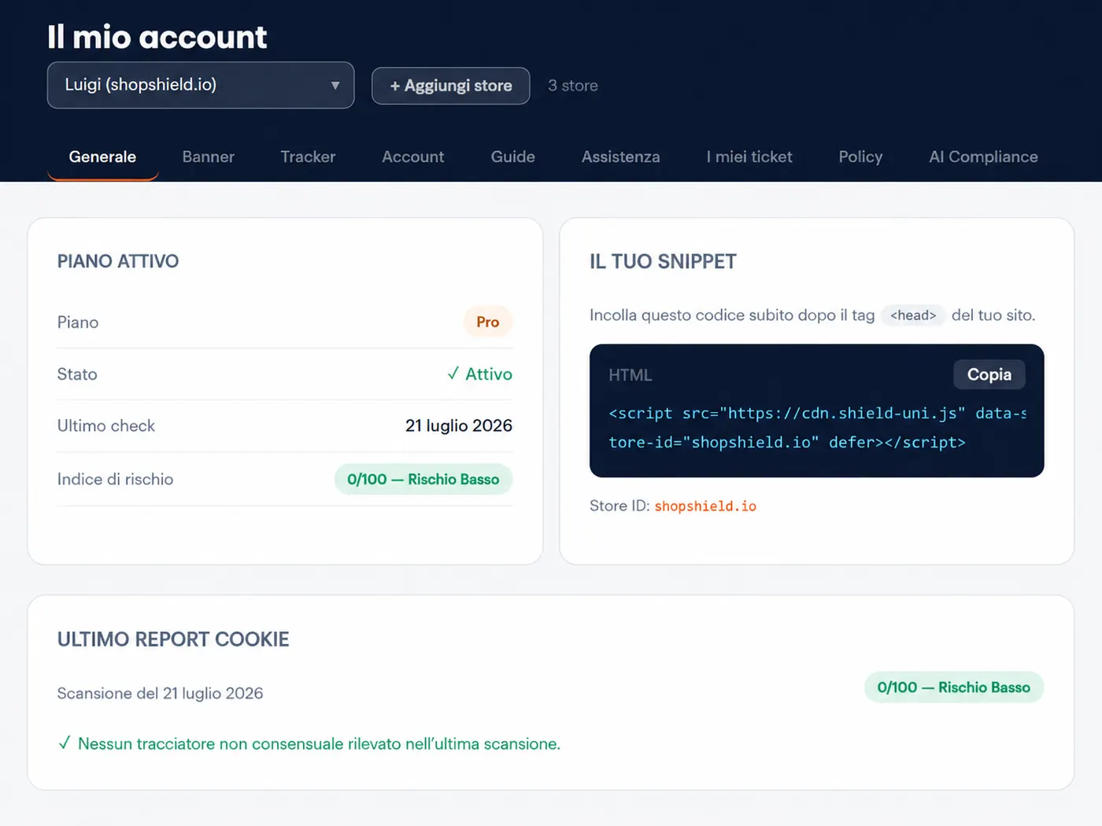This screenshot has width=1102, height=826.
Task: Open the Banner tab
Action: [209, 157]
